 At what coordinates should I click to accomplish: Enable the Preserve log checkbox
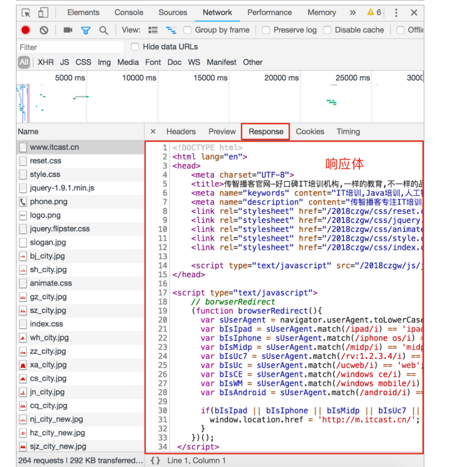pyautogui.click(x=266, y=30)
